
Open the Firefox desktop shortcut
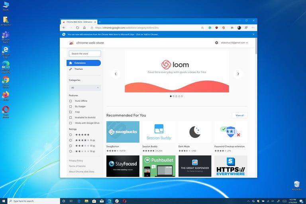pos(6,96)
